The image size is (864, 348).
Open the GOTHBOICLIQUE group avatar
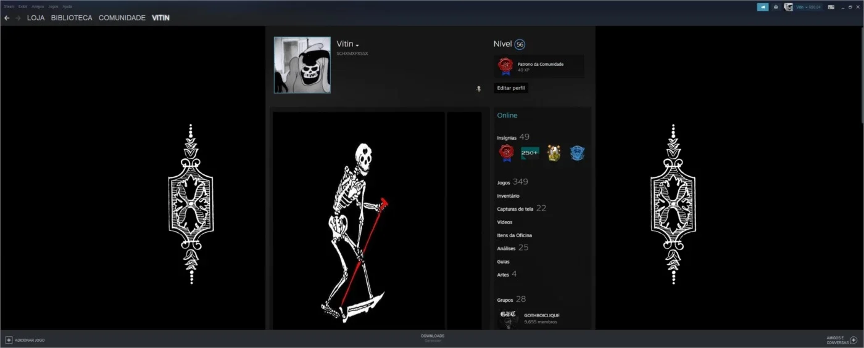point(508,318)
